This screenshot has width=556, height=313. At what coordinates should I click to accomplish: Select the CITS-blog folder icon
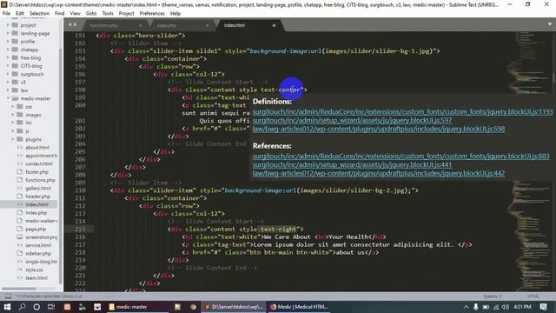coord(15,66)
